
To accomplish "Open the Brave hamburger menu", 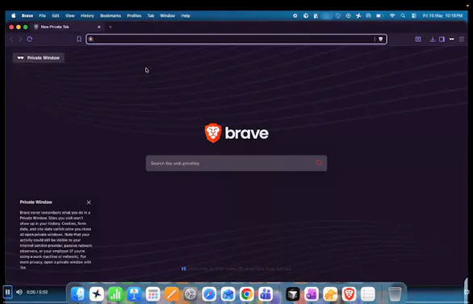I will (462, 40).
